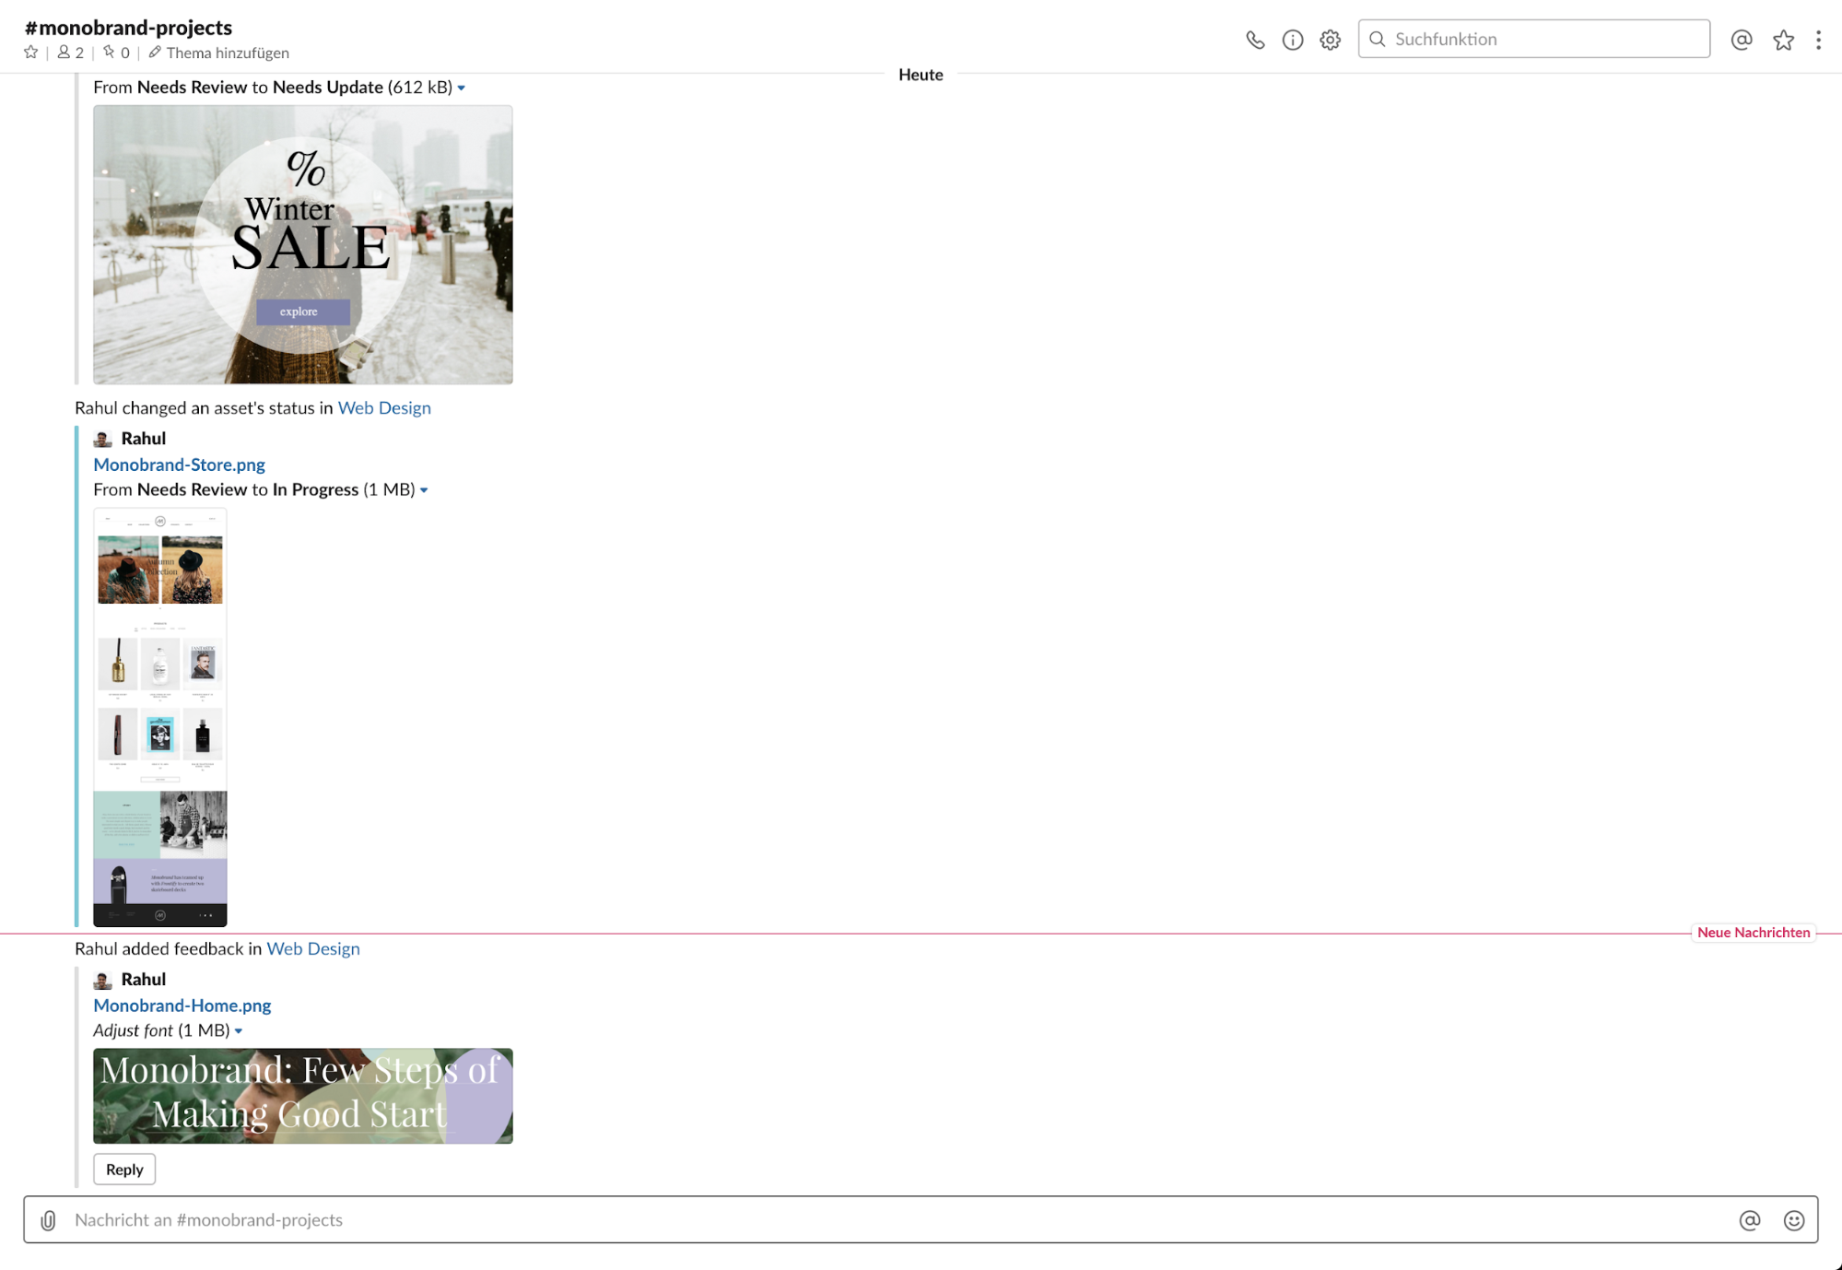Open Web Design link in feedback message

click(x=312, y=948)
